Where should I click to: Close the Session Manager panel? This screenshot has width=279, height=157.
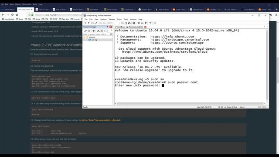click(111, 27)
